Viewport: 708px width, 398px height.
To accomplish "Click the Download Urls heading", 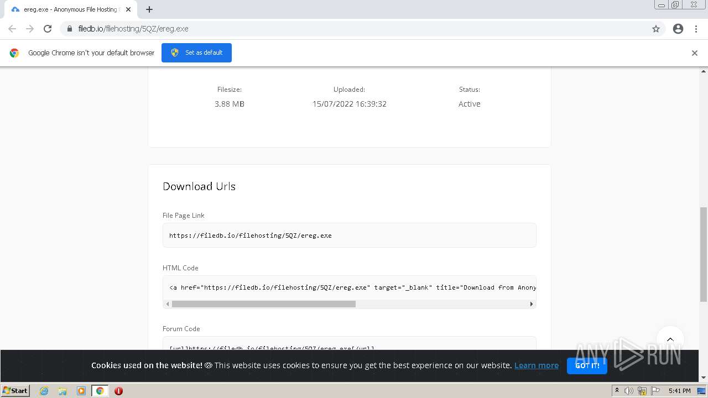I will (x=199, y=186).
